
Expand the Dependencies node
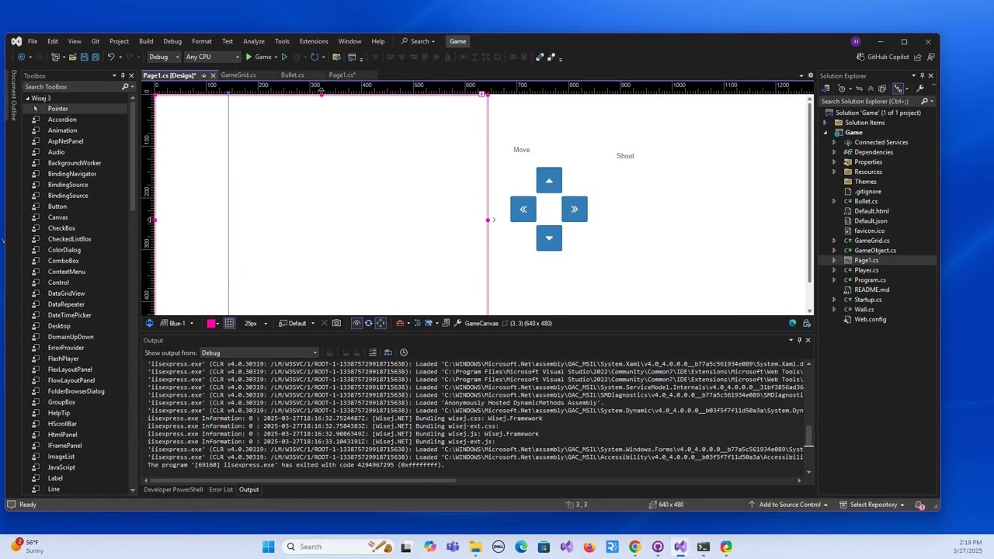(x=834, y=152)
